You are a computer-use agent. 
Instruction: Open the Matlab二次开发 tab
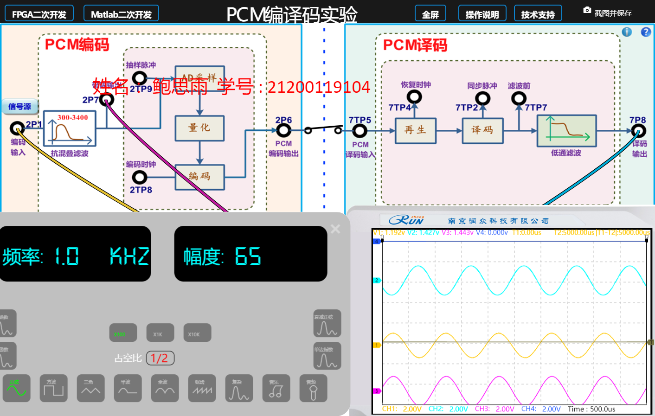point(121,14)
